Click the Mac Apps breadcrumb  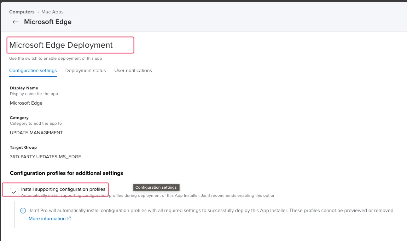(x=52, y=12)
